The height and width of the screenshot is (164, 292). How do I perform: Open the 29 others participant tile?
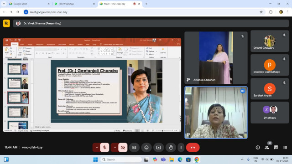pyautogui.click(x=270, y=113)
